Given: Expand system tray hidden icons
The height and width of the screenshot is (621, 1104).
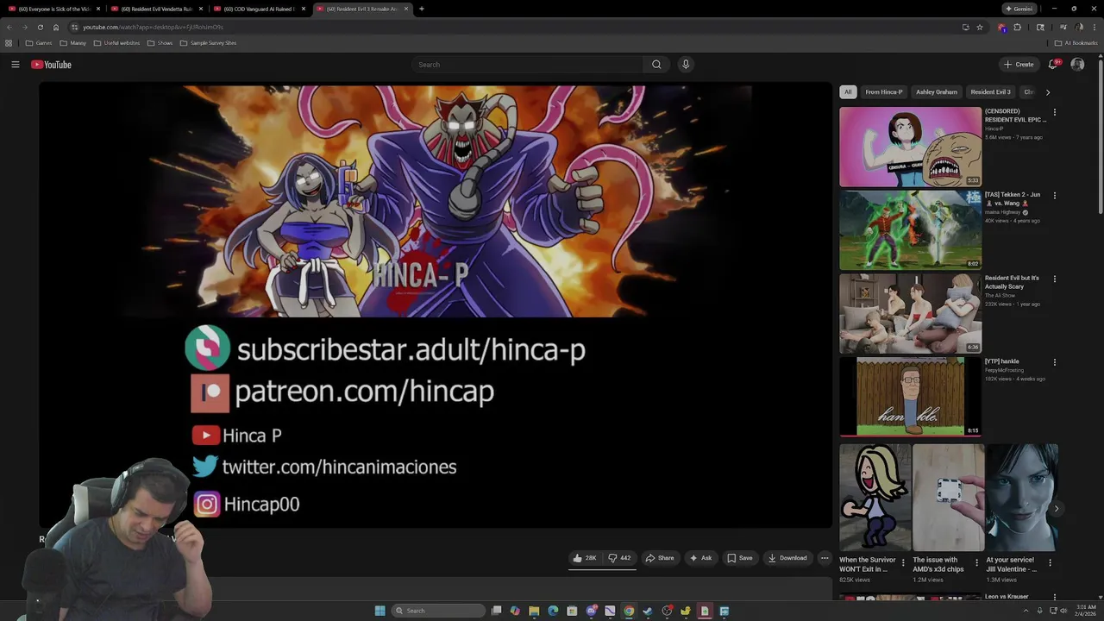Looking at the screenshot, I should [x=1026, y=611].
